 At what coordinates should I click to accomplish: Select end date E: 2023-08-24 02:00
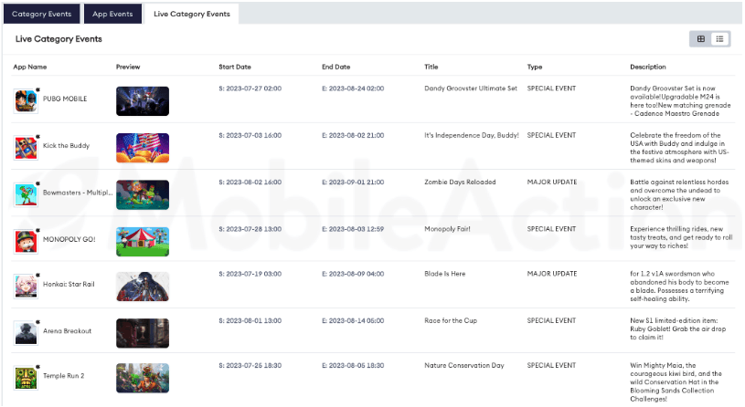tap(353, 89)
